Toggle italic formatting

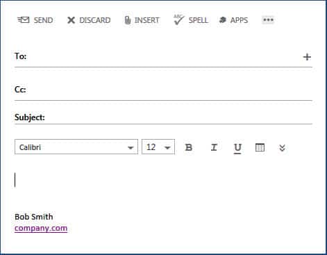[214, 147]
